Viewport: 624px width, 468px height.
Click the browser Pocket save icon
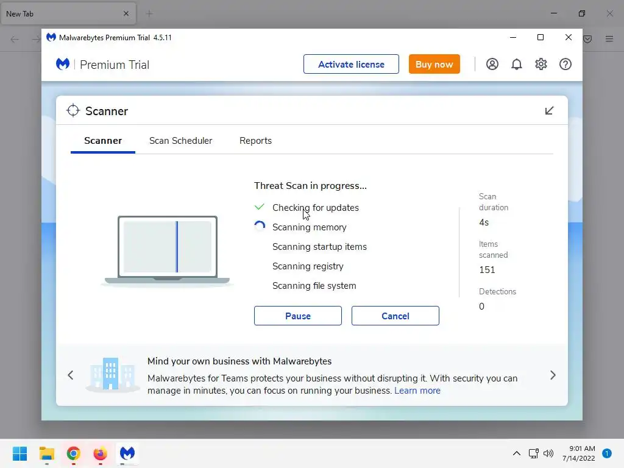[x=588, y=38]
